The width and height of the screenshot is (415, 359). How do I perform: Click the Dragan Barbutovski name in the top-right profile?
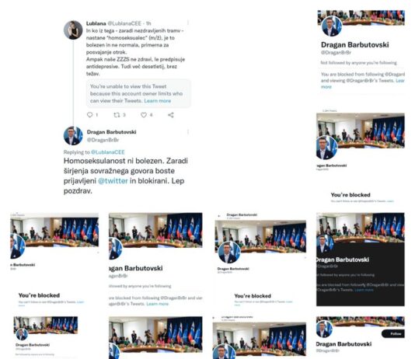355,45
